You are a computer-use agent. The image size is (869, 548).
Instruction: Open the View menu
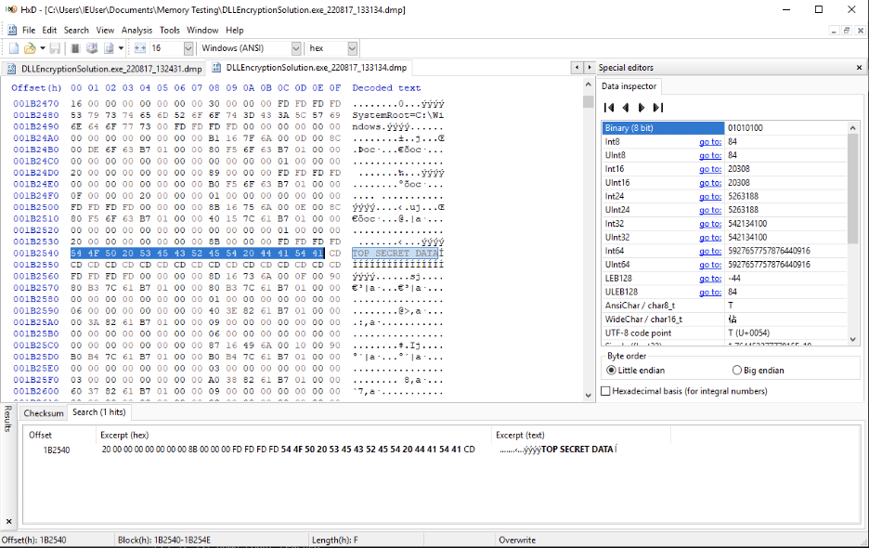tap(105, 30)
